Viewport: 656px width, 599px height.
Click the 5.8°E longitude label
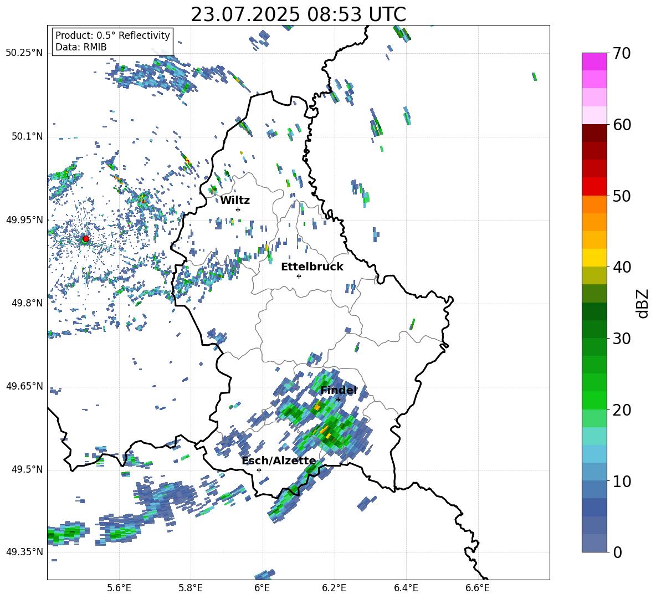[191, 588]
